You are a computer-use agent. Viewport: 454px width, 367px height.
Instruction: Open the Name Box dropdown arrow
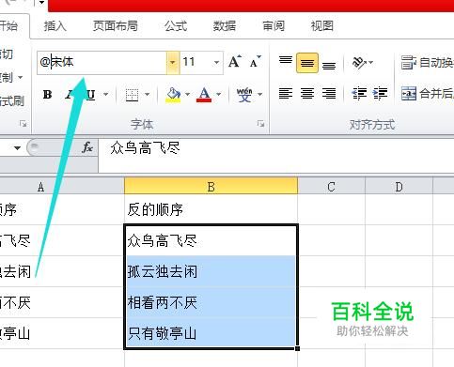pos(17,147)
